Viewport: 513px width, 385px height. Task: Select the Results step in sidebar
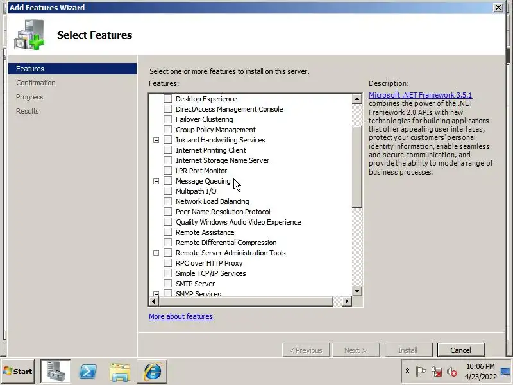coord(28,111)
